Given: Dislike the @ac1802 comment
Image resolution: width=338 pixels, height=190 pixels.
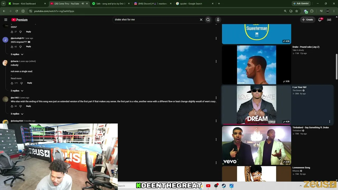Looking at the screenshot, I should pos(20,106).
